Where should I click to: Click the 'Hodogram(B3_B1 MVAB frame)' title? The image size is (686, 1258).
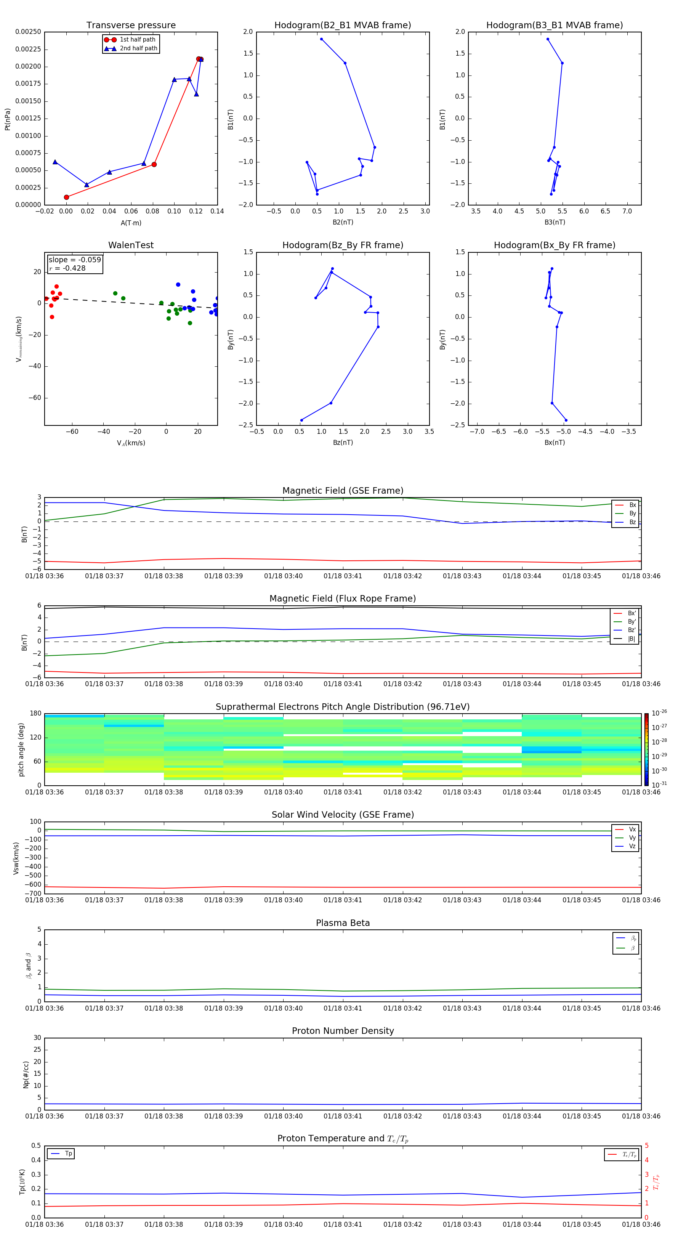click(x=555, y=26)
